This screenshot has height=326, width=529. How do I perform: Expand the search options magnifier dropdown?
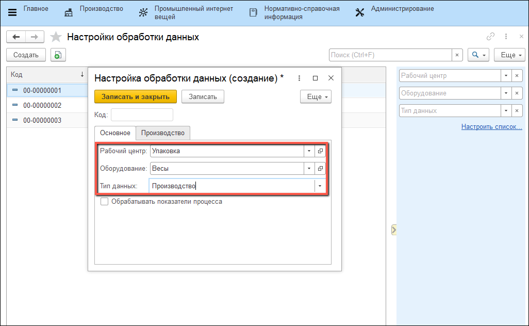[x=478, y=55]
